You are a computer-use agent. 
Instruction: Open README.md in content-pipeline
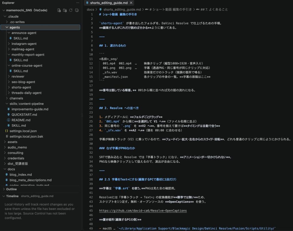pos(21,120)
